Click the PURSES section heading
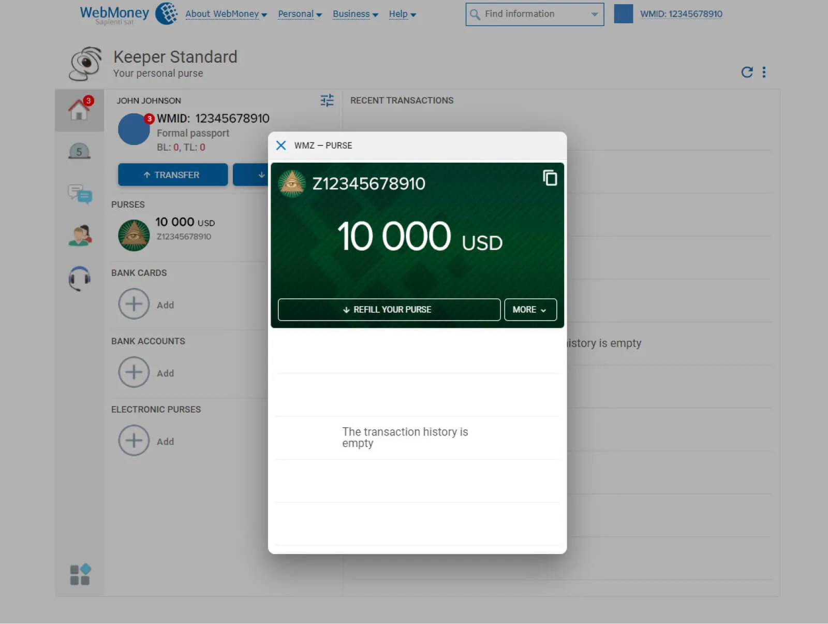 pyautogui.click(x=128, y=205)
